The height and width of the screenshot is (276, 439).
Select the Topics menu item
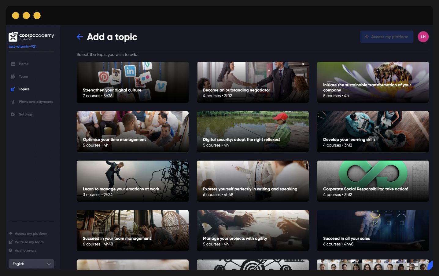(24, 89)
